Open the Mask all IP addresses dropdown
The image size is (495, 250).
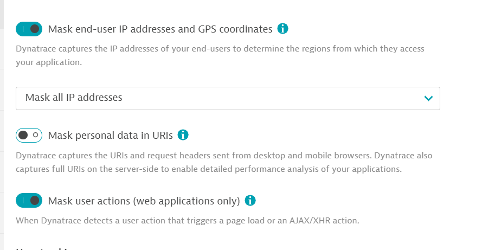coord(228,98)
